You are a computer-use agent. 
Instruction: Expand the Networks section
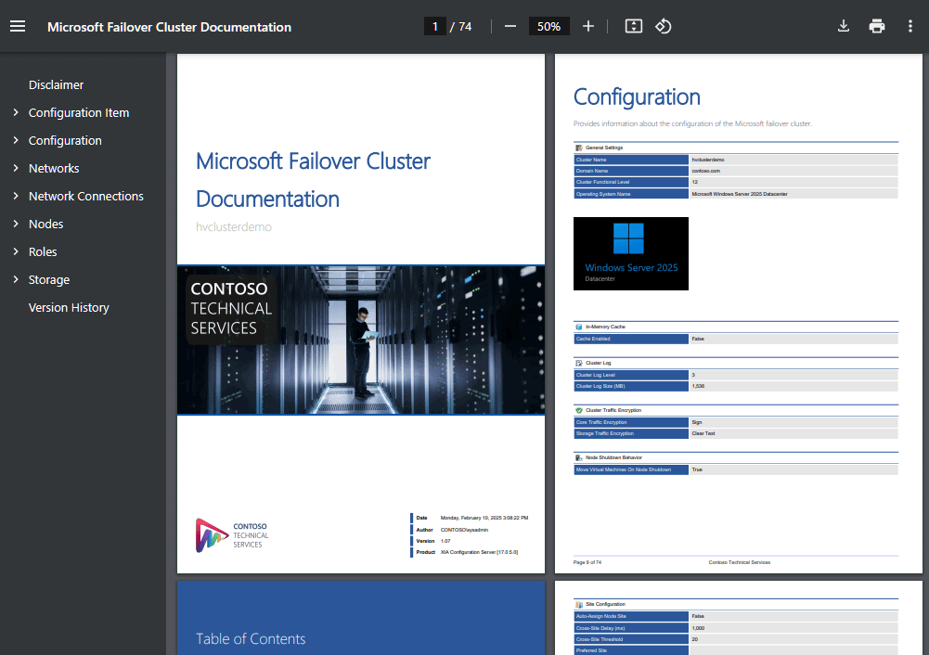tap(15, 168)
